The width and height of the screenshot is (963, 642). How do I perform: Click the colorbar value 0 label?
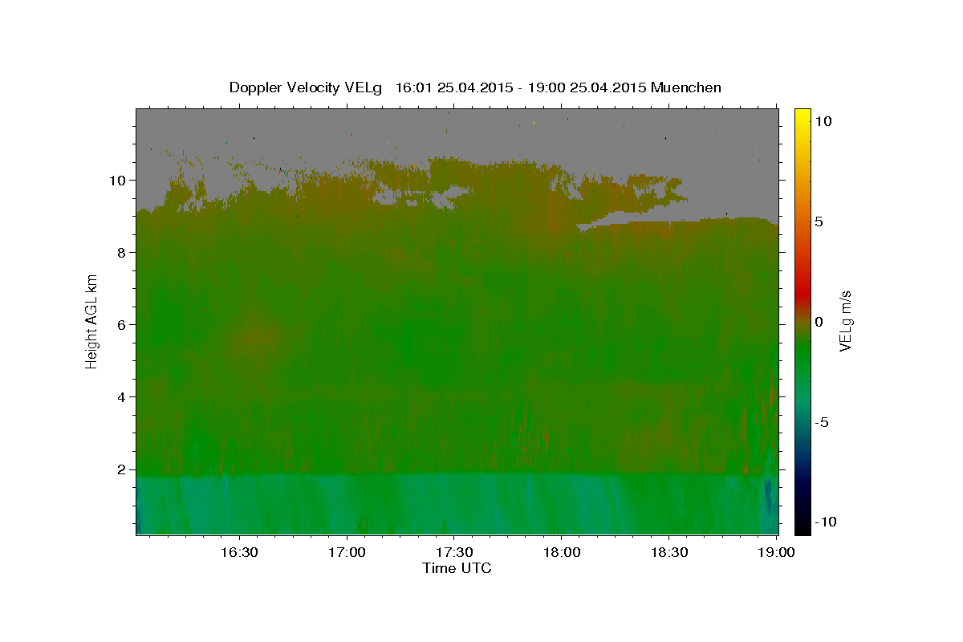[x=819, y=321]
